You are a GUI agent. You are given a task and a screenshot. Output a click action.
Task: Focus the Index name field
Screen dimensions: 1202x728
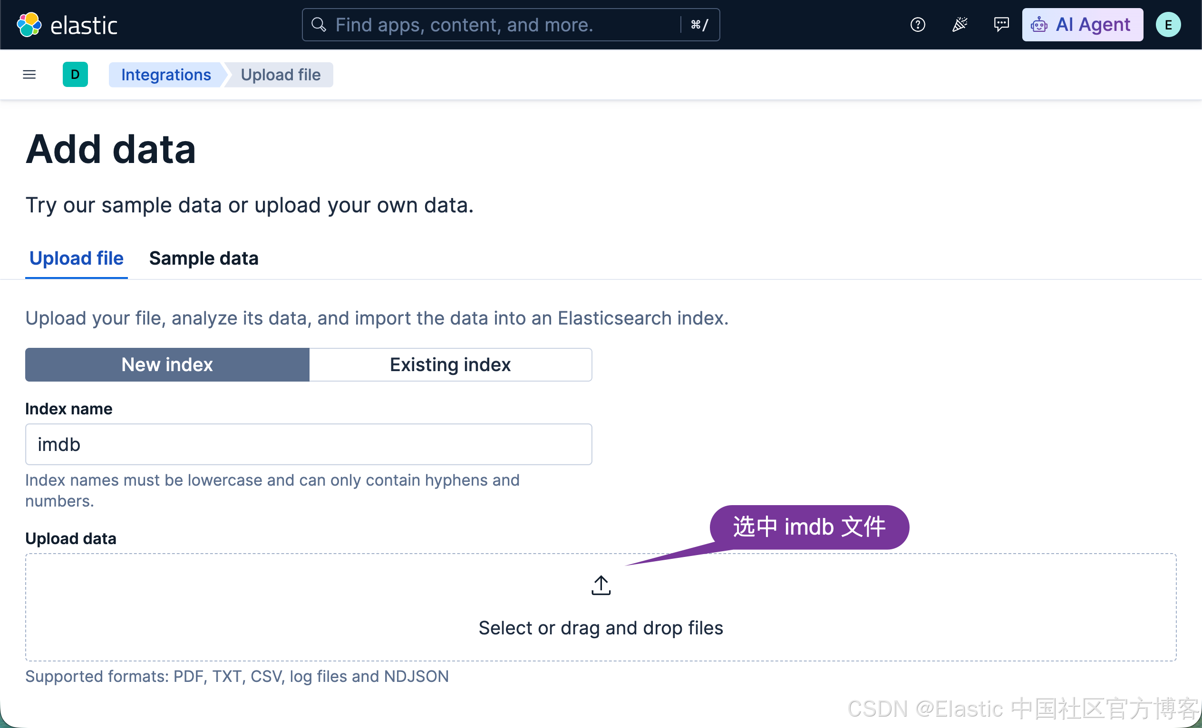(309, 444)
